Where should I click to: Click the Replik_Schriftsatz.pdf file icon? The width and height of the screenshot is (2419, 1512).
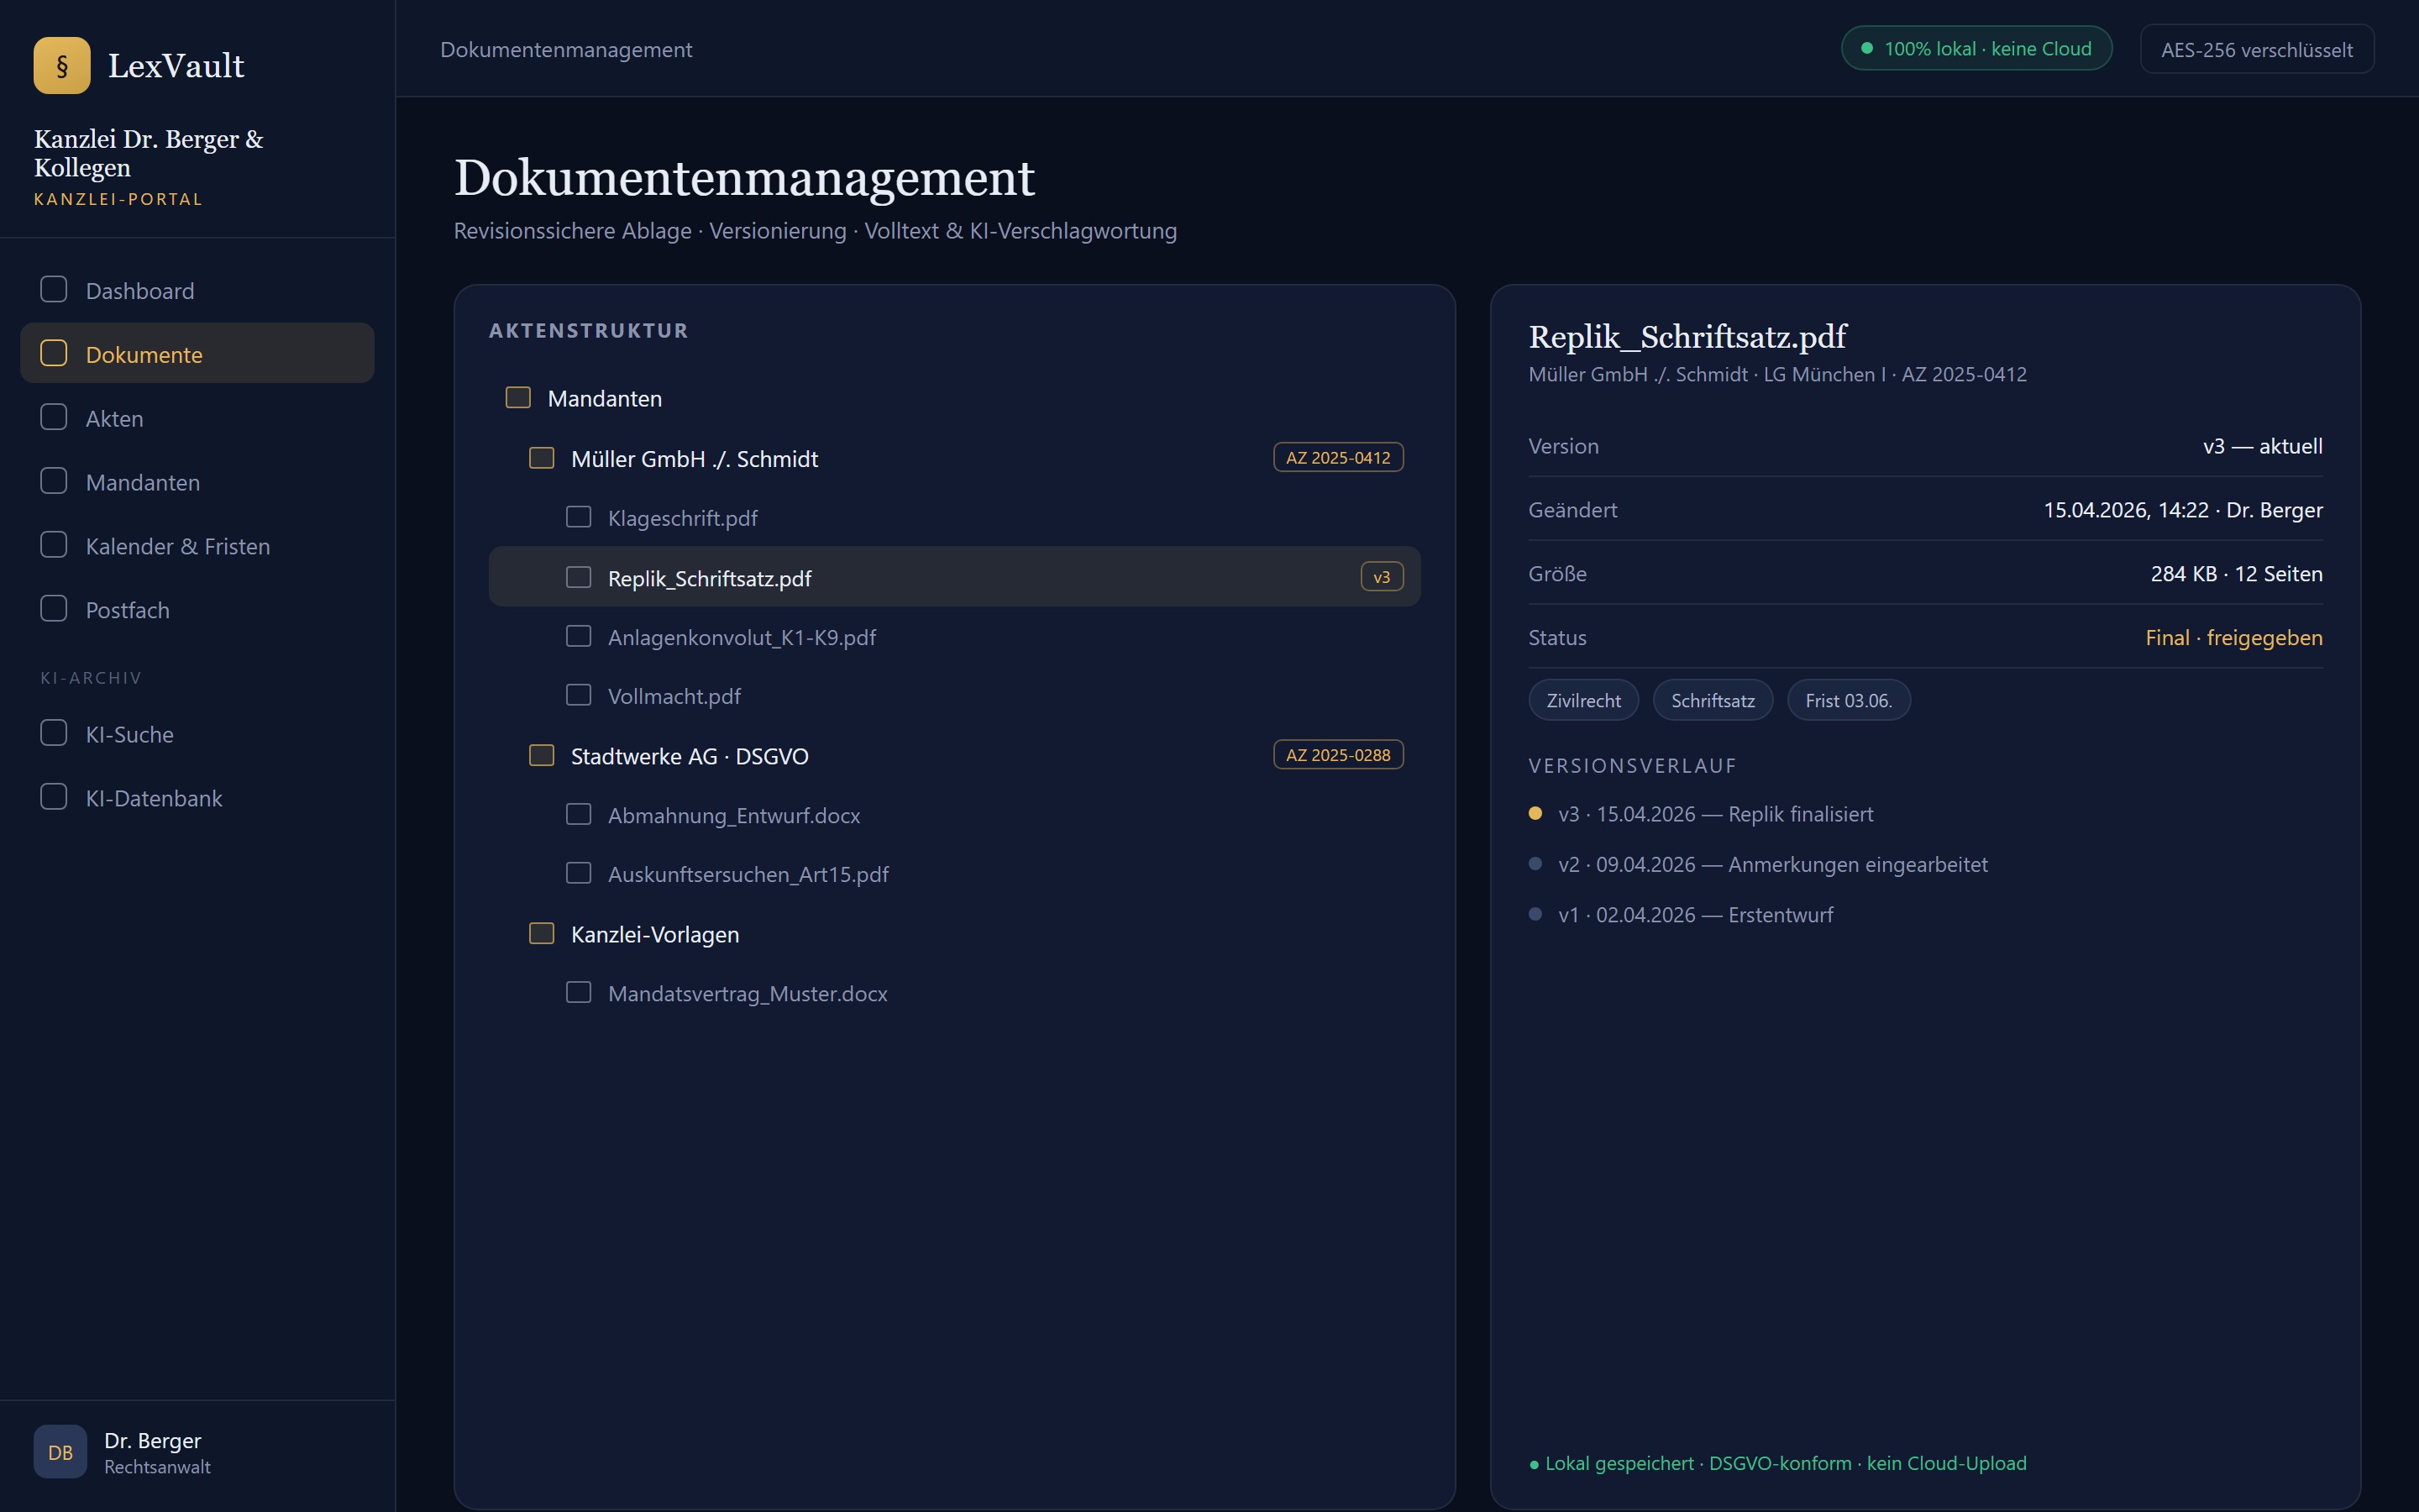click(x=579, y=577)
